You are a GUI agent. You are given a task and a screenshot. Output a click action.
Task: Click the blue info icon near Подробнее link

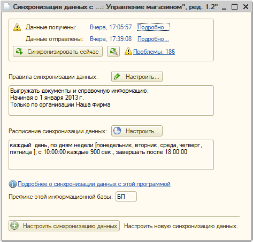click(x=13, y=184)
